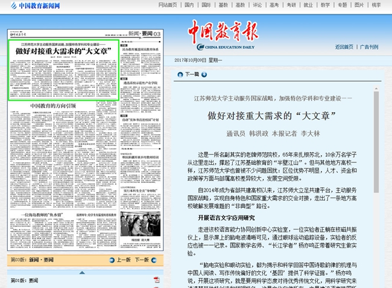Viewport: 392px width, 288px height.
Task: Open the 中国教育的方向引领 article on the page image
Action: [x=54, y=106]
